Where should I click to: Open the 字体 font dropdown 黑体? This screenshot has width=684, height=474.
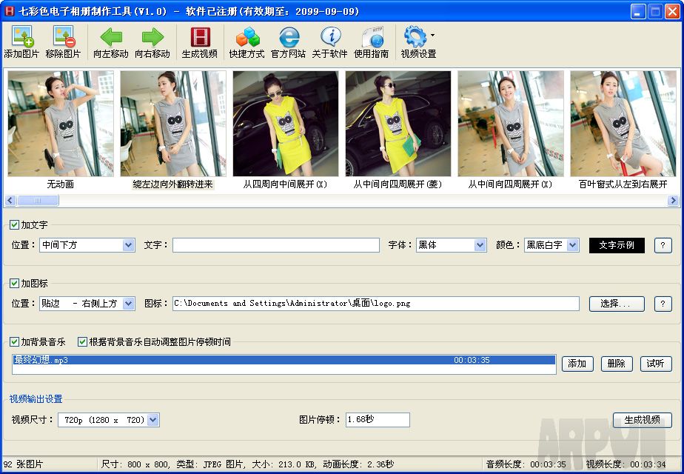pos(451,245)
